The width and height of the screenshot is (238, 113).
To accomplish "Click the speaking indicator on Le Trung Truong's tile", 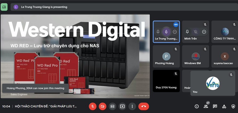I will point(176,24).
